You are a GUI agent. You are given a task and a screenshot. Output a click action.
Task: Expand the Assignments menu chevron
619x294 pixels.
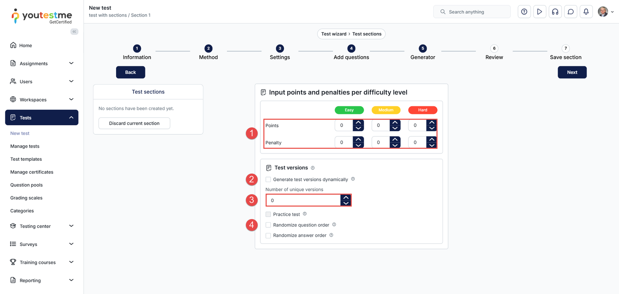coord(71,63)
